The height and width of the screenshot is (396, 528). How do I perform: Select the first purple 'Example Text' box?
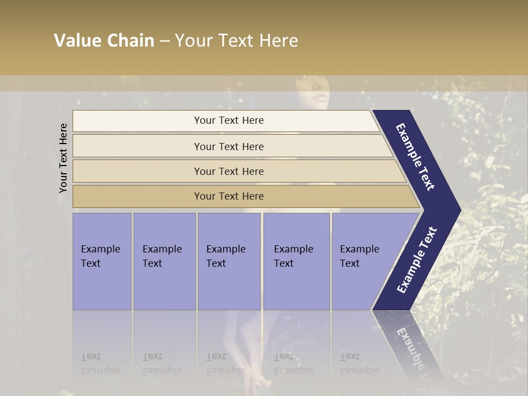coord(102,261)
